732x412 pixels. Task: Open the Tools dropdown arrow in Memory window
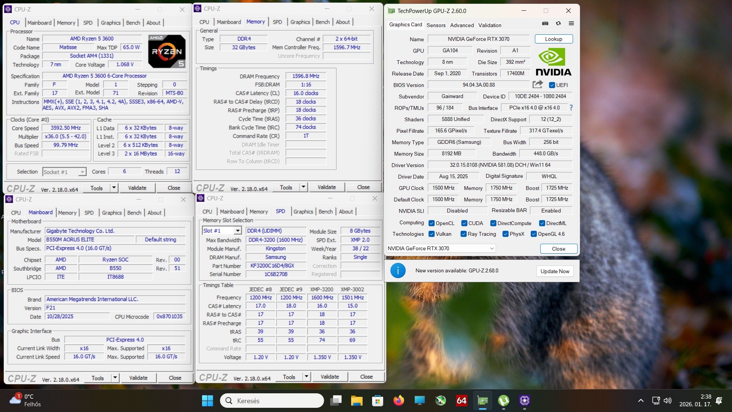click(x=303, y=187)
